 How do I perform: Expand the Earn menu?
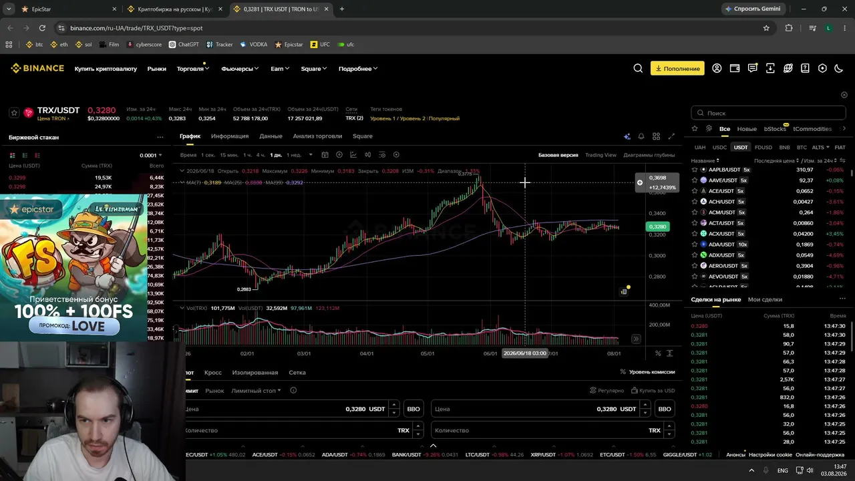coord(280,69)
